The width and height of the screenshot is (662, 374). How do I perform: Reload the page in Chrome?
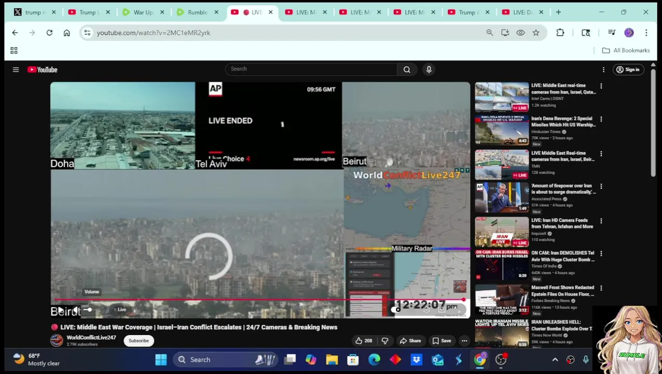coord(49,33)
